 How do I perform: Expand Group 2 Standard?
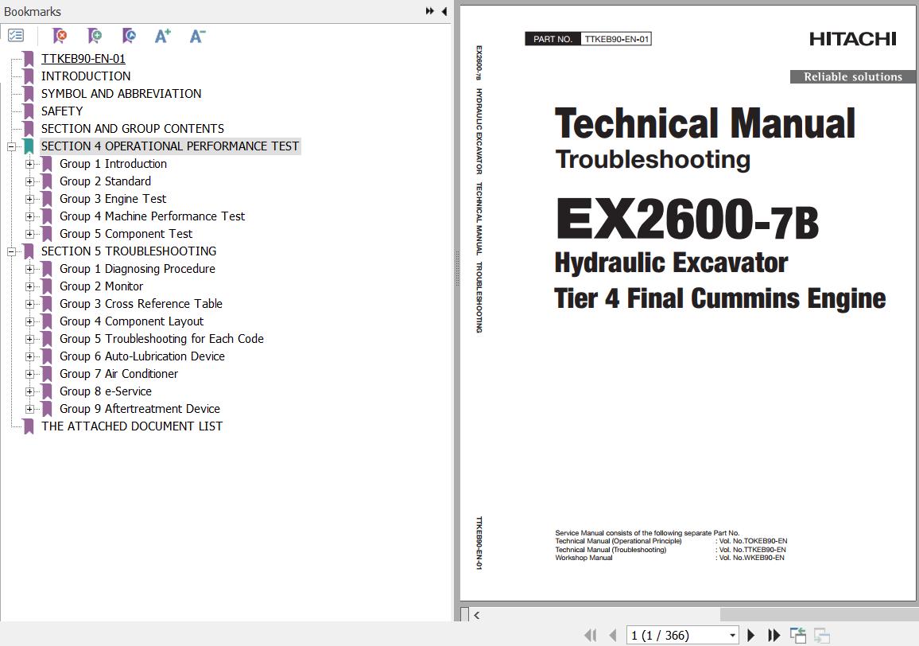pos(30,182)
